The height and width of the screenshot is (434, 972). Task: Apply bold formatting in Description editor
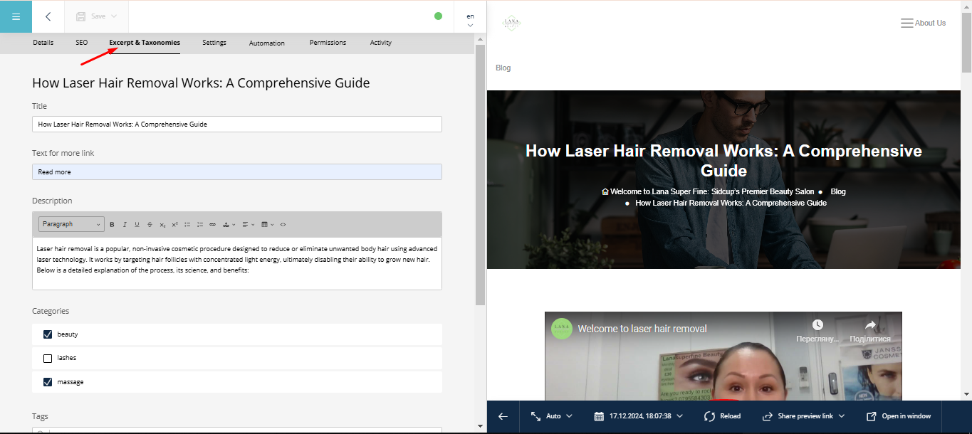[112, 225]
